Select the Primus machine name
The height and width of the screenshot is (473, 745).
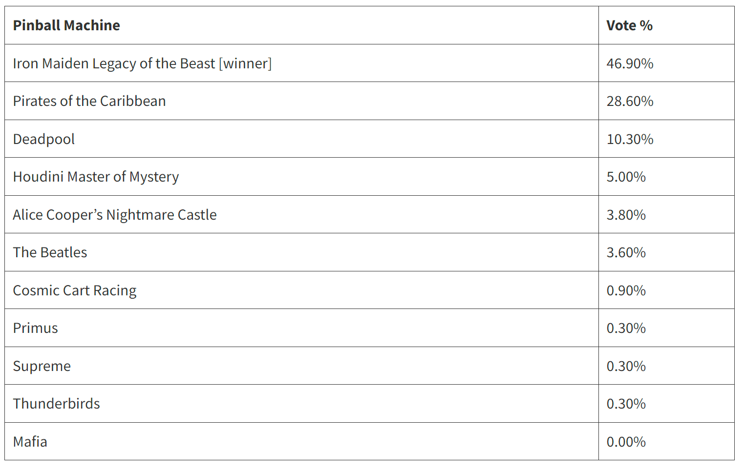[x=36, y=328]
